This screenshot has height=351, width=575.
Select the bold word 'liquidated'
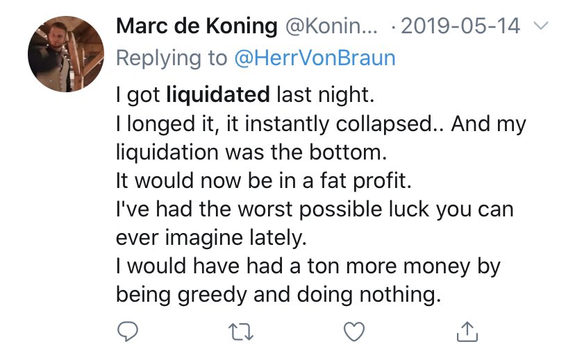pos(218,94)
